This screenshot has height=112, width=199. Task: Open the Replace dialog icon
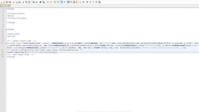click(44, 2)
